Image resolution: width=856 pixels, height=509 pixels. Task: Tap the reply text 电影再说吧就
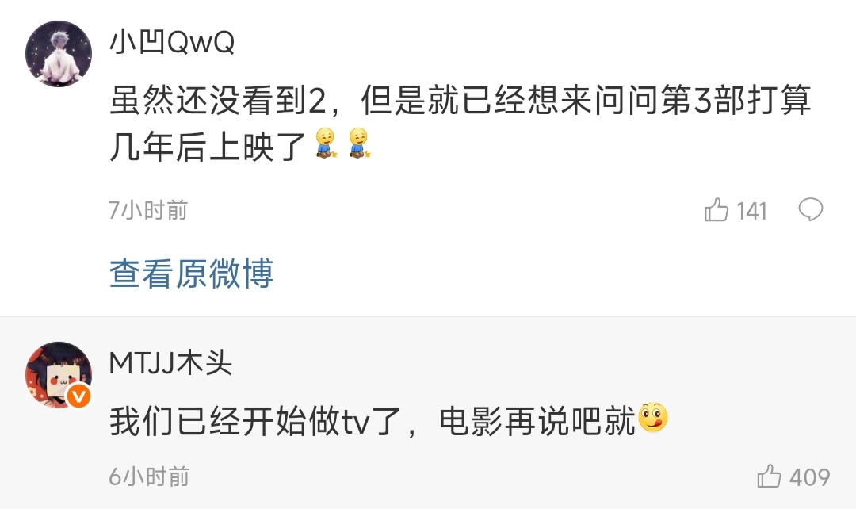[537, 421]
